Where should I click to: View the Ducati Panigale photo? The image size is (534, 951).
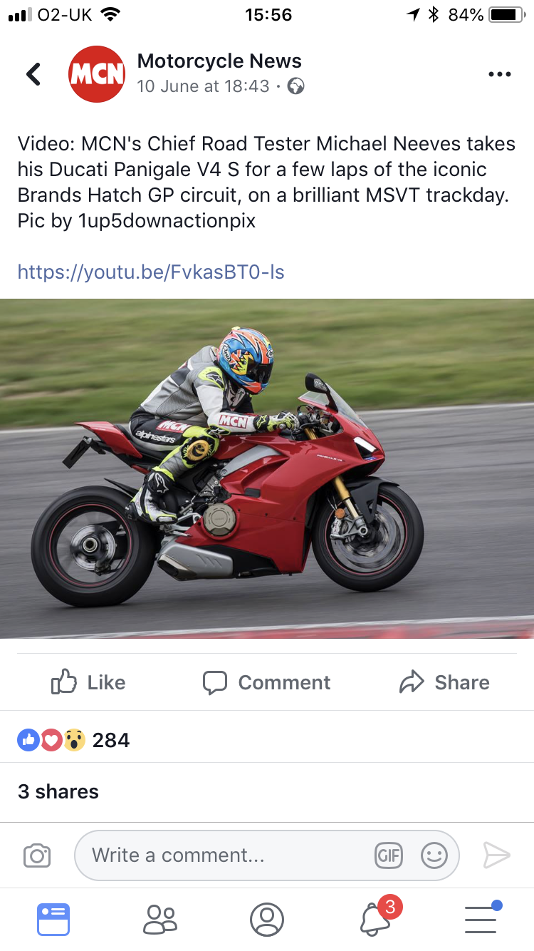[x=267, y=468]
